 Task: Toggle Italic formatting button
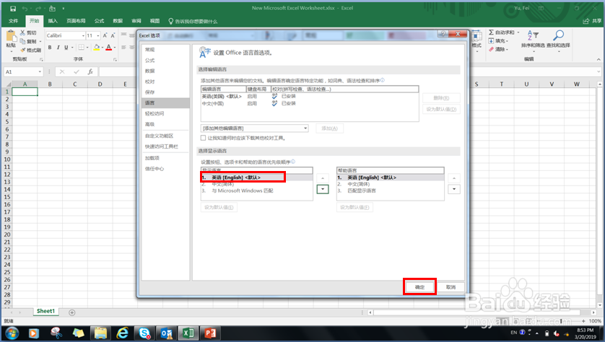(58, 47)
